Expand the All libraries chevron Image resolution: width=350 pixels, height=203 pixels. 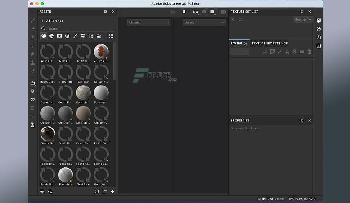point(43,21)
